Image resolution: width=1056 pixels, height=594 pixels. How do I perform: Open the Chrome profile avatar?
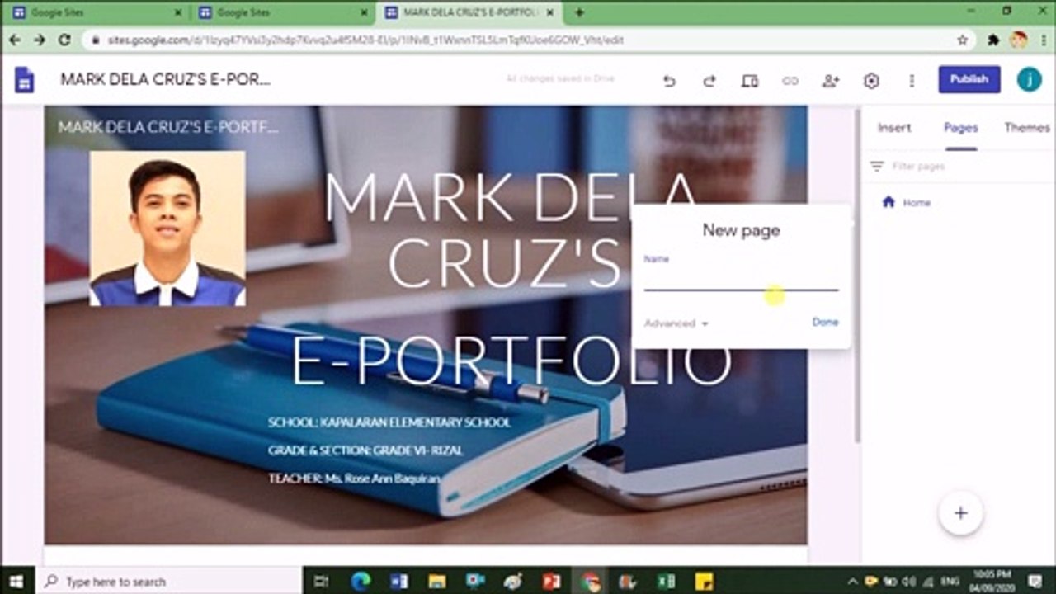[1020, 40]
